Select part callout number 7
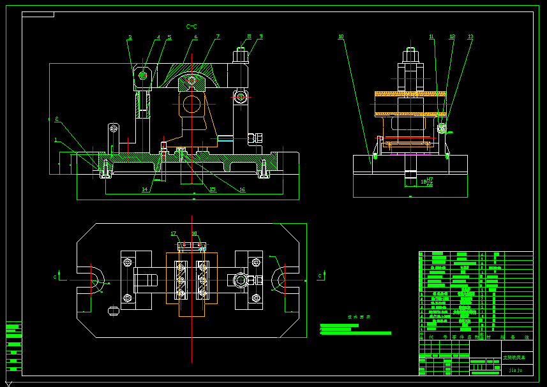This screenshot has width=547, height=387. (218, 36)
